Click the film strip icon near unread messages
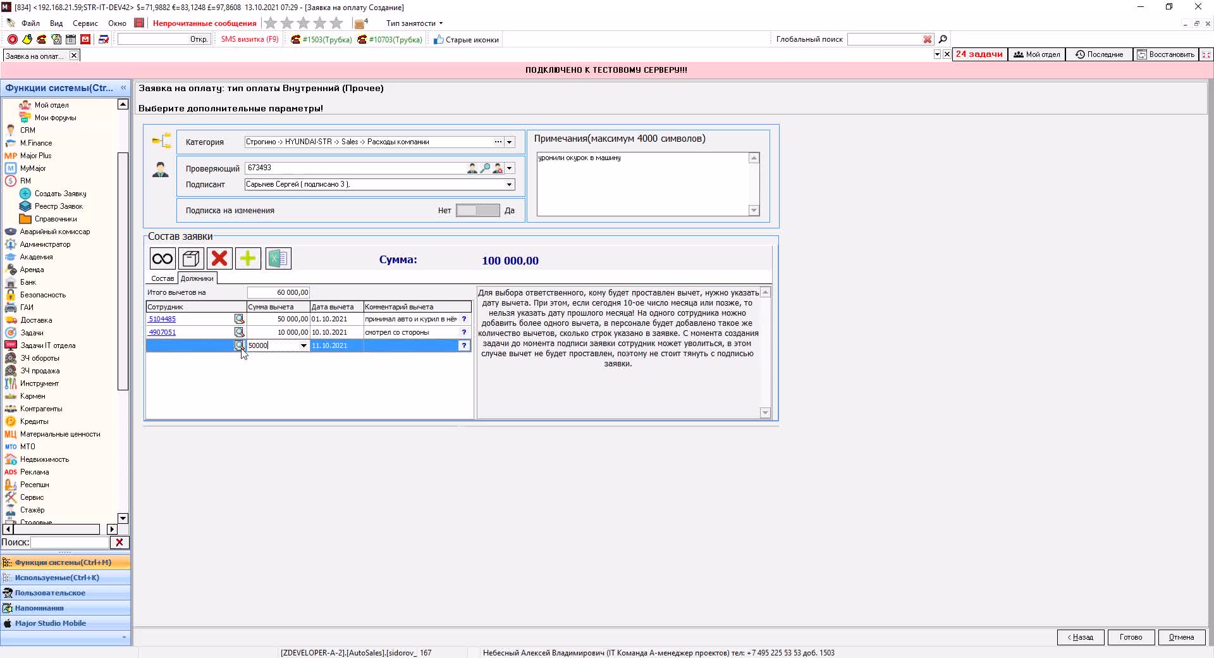Image resolution: width=1214 pixels, height=658 pixels. coord(140,23)
